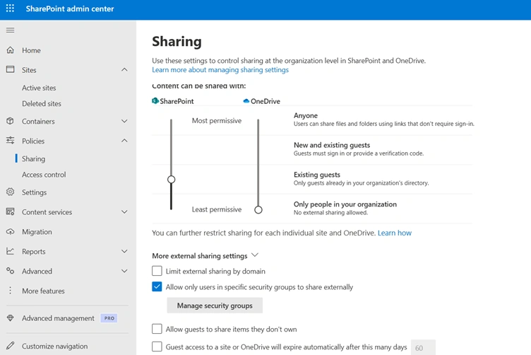The image size is (531, 355).
Task: Collapse the Policies section chevron
Action: [x=124, y=141]
